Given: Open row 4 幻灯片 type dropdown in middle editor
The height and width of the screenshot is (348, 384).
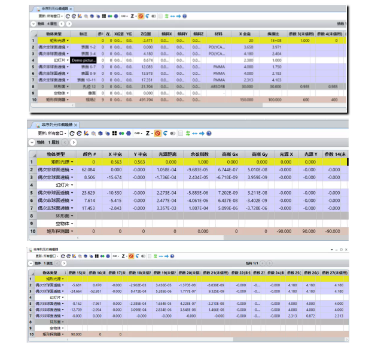Looking at the screenshot, I should tap(72, 185).
